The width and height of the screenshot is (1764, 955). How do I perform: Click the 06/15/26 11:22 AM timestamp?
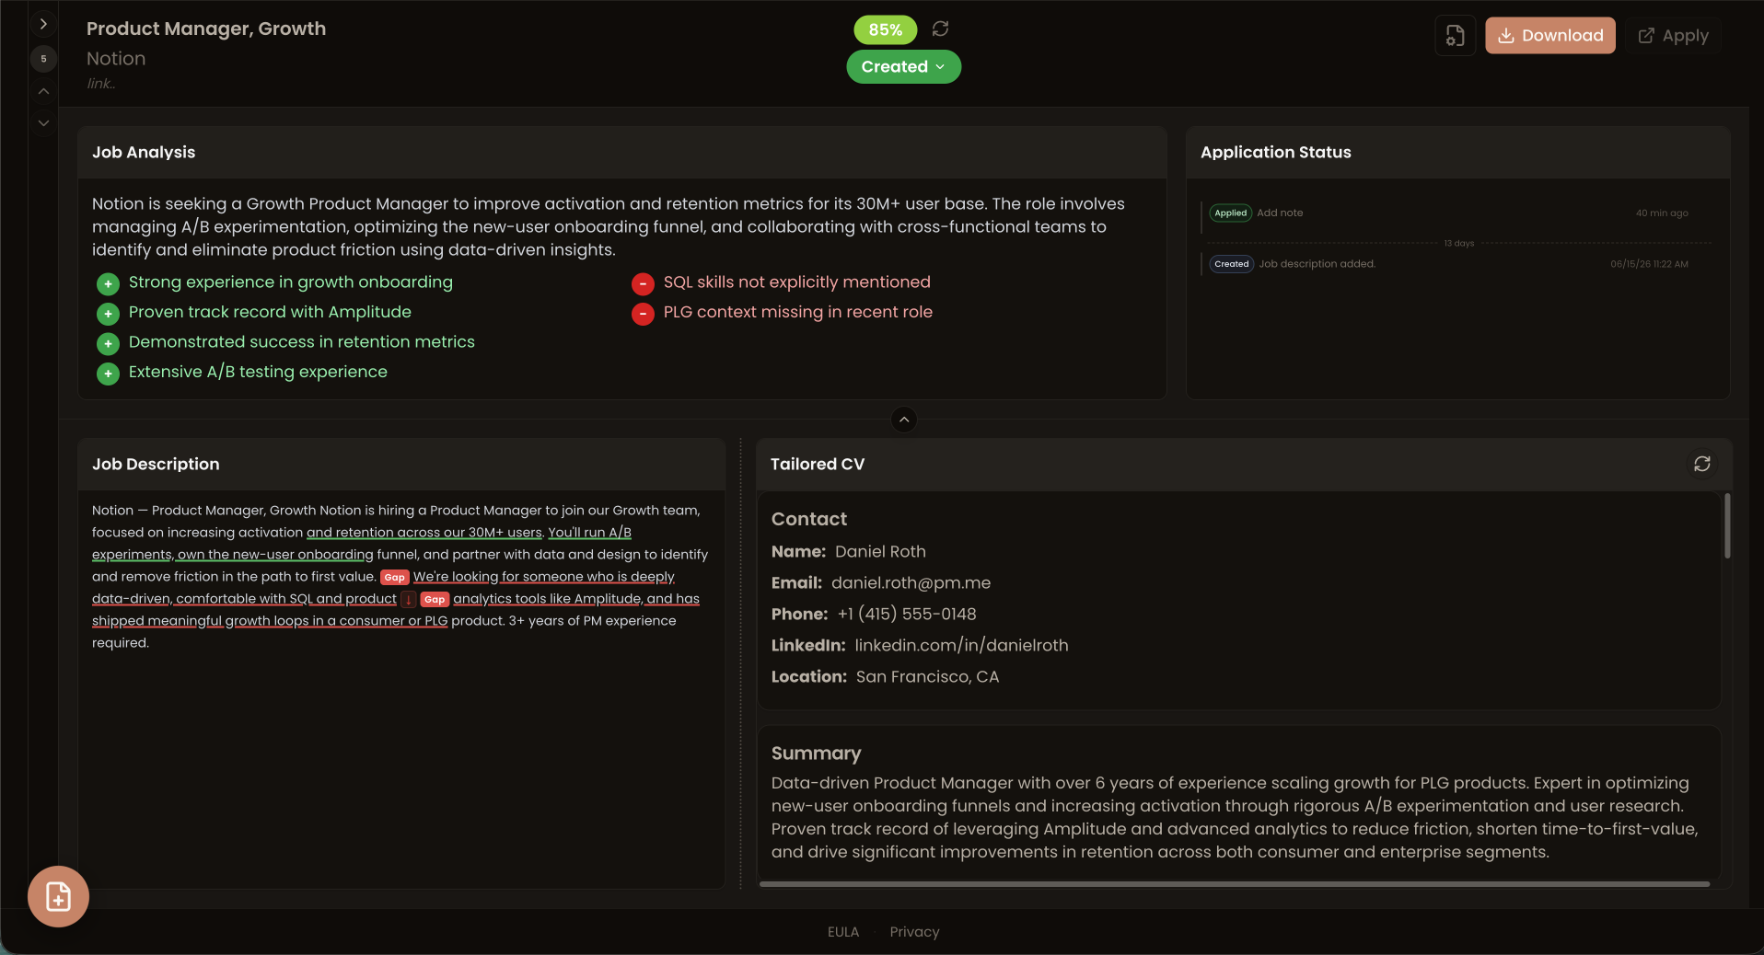(1649, 264)
